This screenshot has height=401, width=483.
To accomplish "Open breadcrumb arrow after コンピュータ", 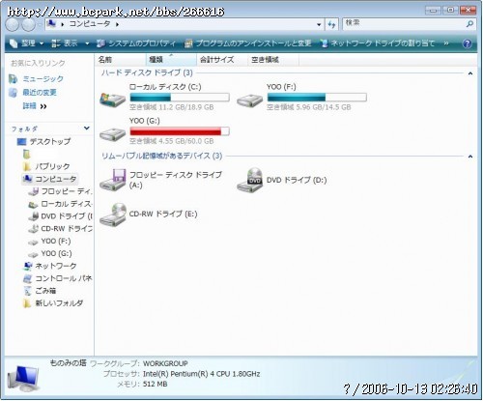I will coord(117,24).
